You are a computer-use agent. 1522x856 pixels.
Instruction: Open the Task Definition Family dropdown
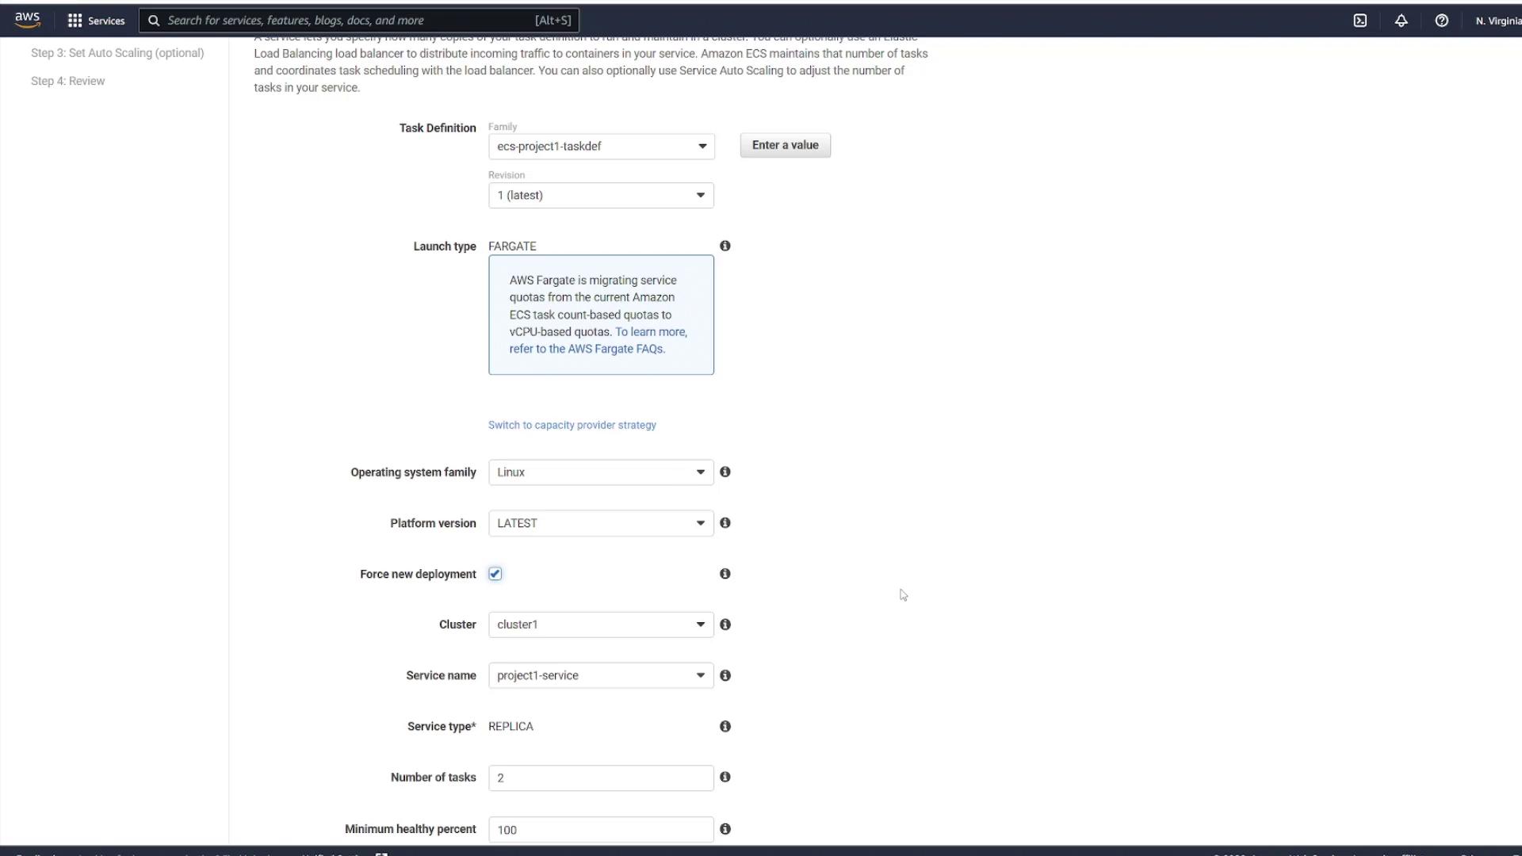coord(601,147)
